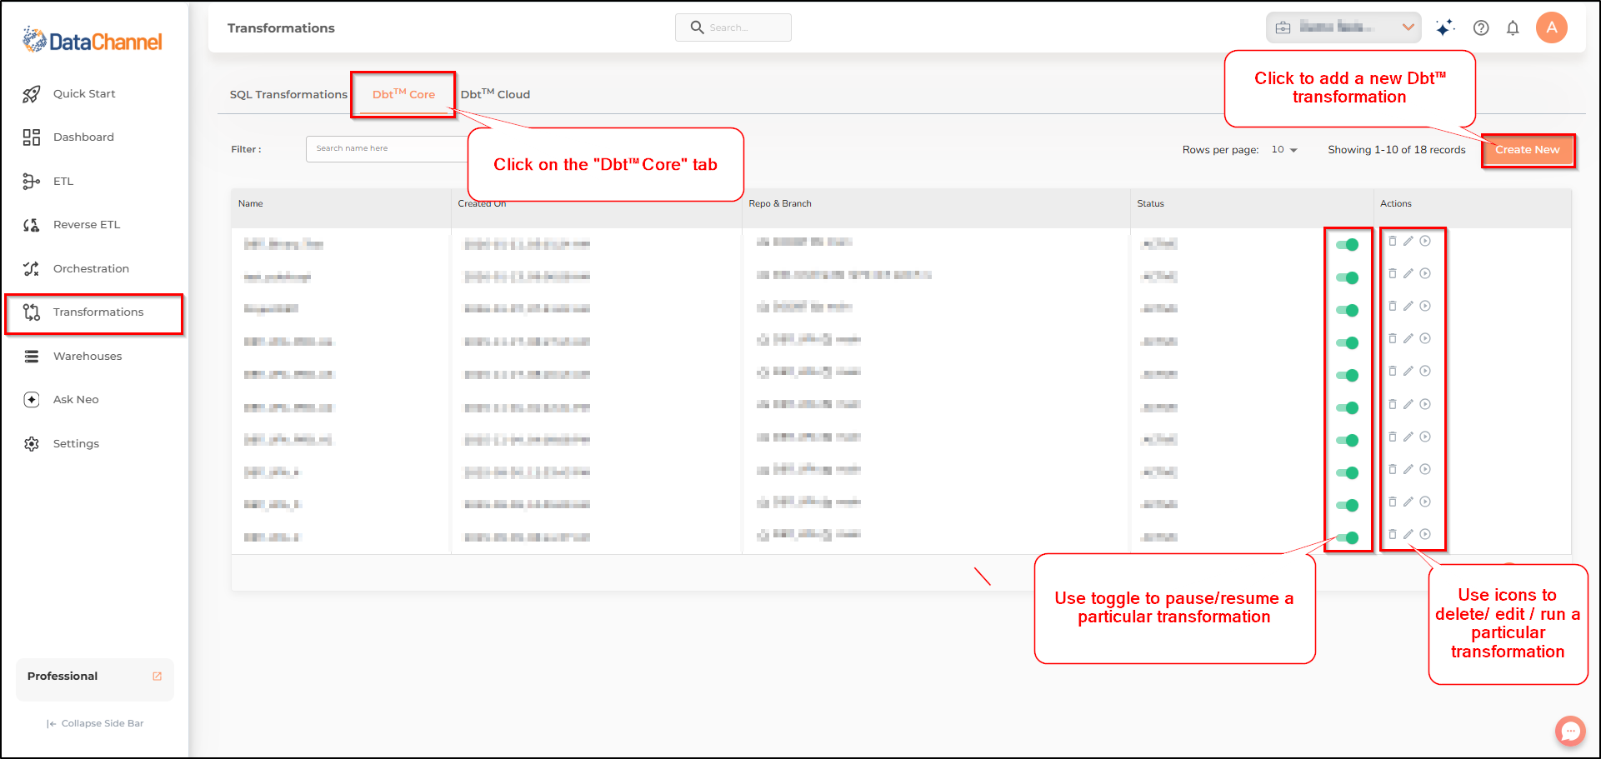The width and height of the screenshot is (1601, 759).
Task: Launch the AI sparkle assistant in header
Action: tap(1445, 27)
